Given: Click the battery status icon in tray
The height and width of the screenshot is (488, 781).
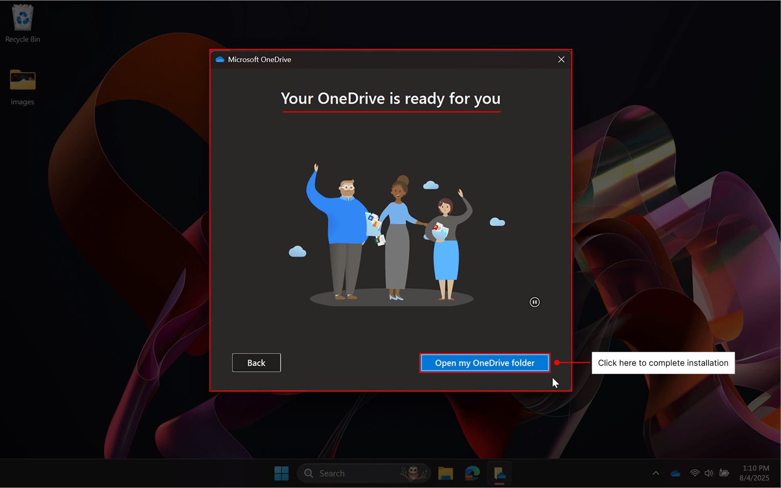Looking at the screenshot, I should [x=724, y=473].
